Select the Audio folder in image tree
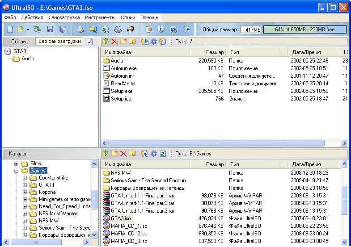This screenshot has width=351, height=247. tap(28, 59)
